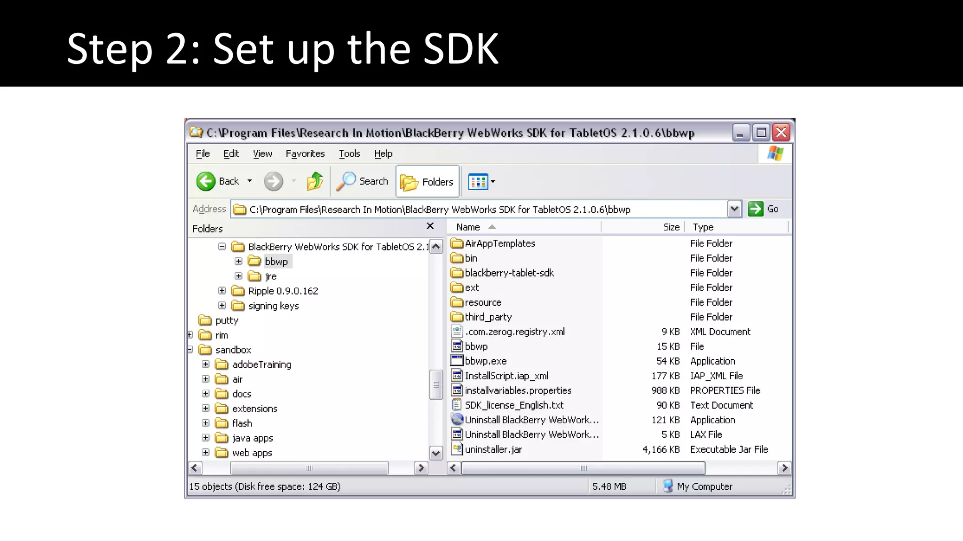Open the address bar dropdown arrow

tap(734, 209)
